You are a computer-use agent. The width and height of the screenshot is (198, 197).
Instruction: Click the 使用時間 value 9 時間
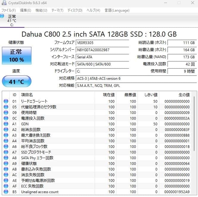pos(182,71)
